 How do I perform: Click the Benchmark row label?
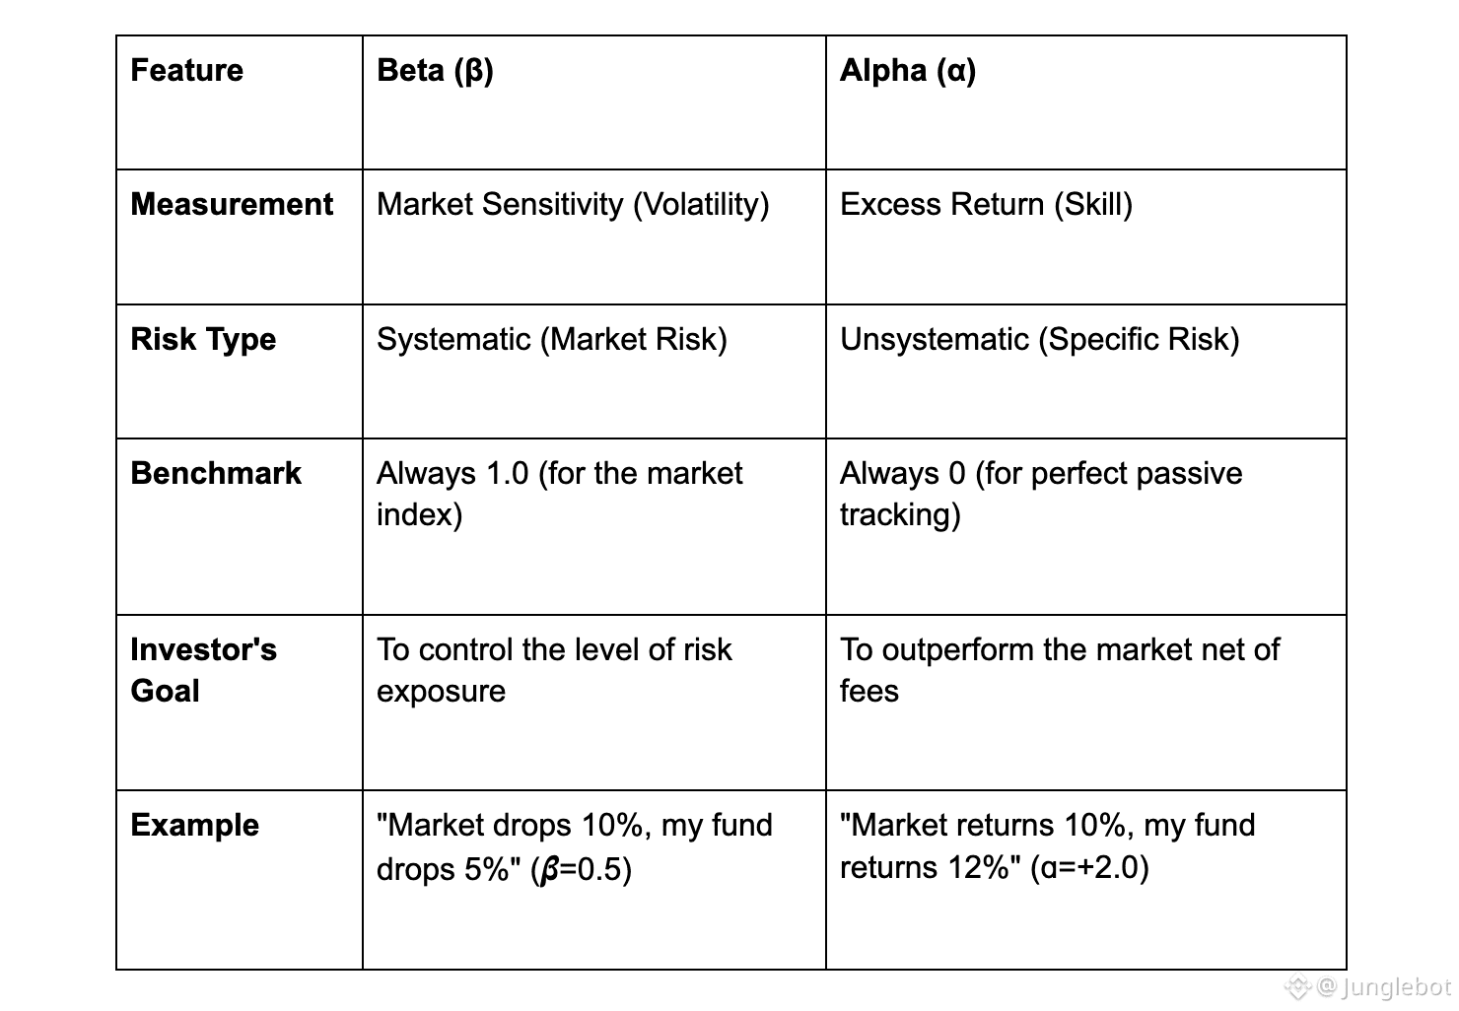(216, 474)
